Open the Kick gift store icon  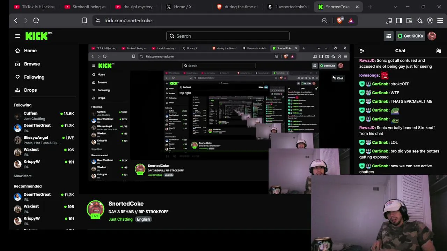389,36
